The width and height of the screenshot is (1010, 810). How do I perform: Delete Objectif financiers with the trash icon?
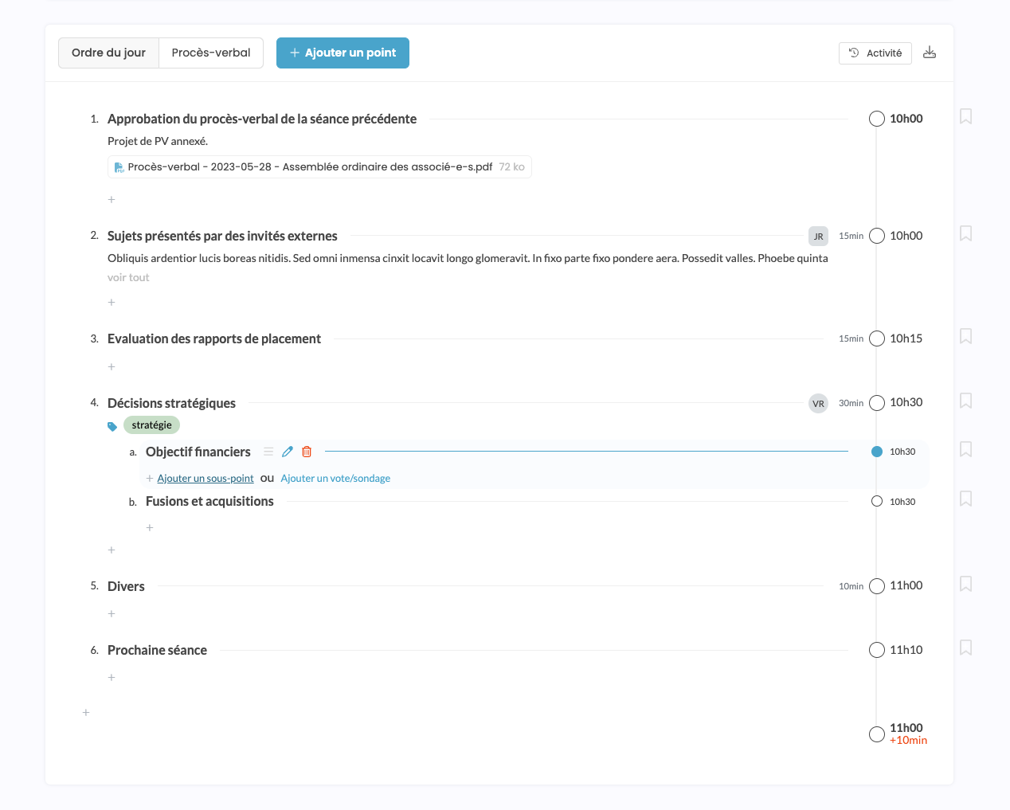pyautogui.click(x=307, y=452)
